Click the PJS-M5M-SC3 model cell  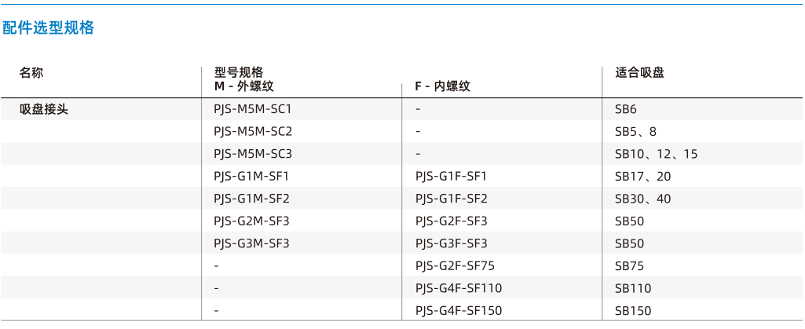[x=253, y=154]
